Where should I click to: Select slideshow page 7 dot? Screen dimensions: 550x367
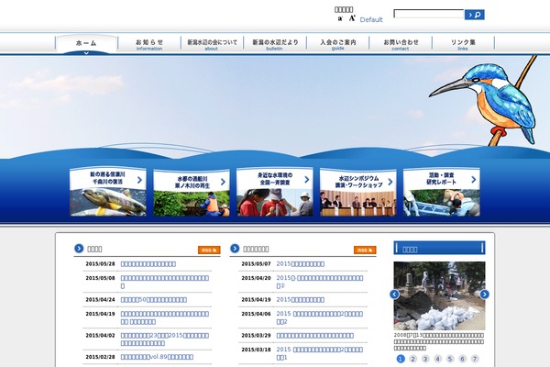click(x=475, y=359)
